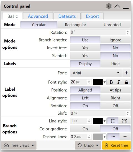Select the square line corner style
This screenshot has width=133, height=152.
[112, 121]
